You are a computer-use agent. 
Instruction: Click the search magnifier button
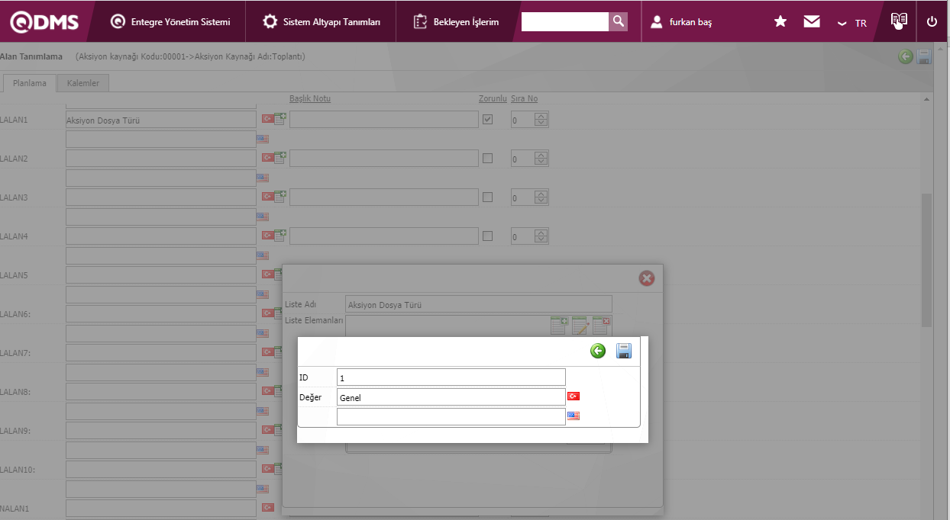(x=618, y=21)
